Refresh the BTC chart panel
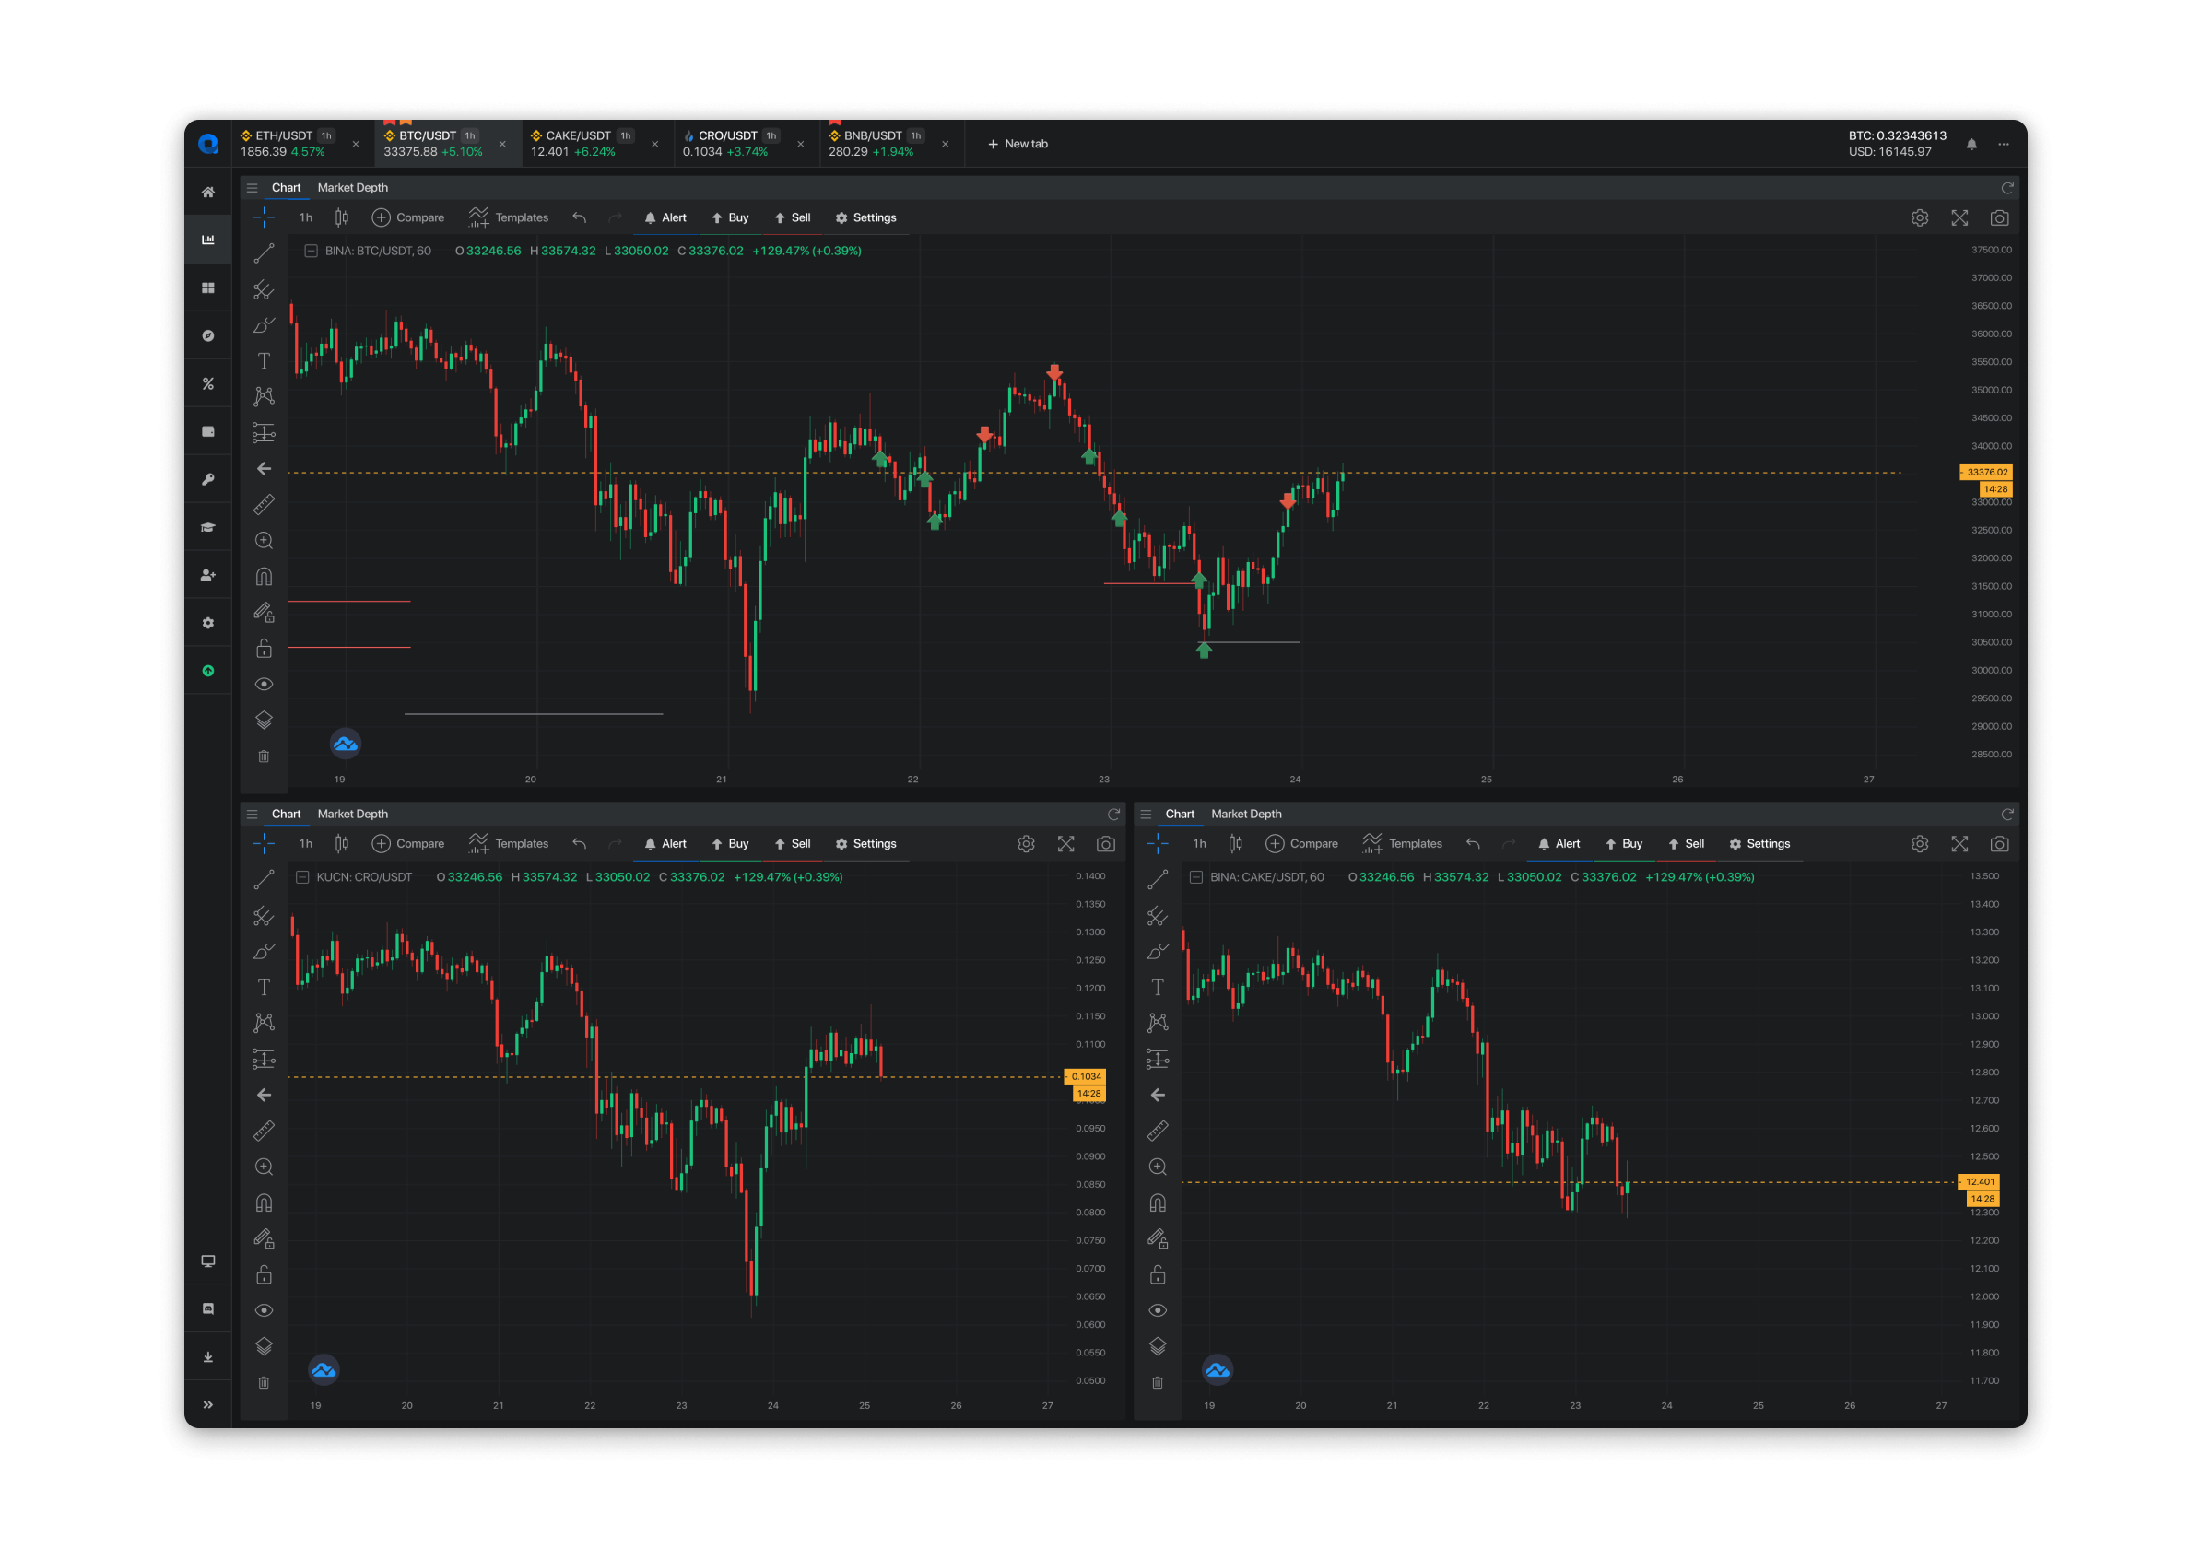The image size is (2212, 1548). point(2007,188)
